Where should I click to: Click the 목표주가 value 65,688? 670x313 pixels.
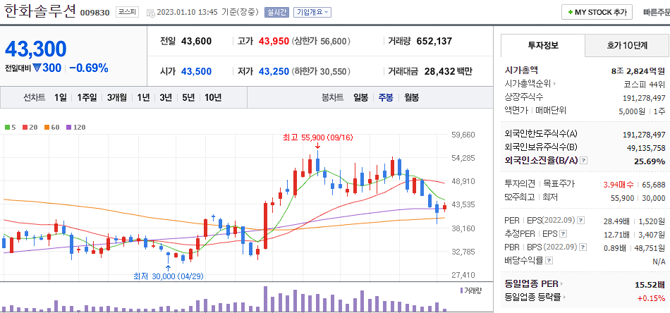click(x=653, y=185)
